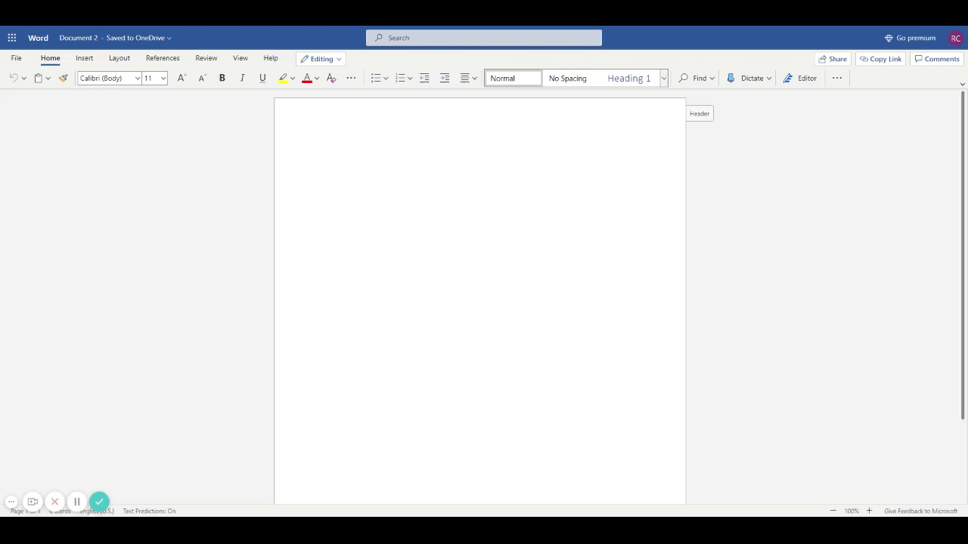Open the Review ribbon tab

[206, 58]
